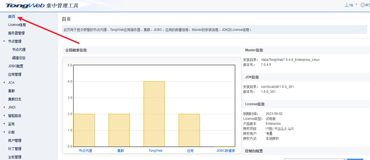Image resolution: width=370 pixels, height=160 pixels.
Task: Open 用户管理 page
Action: click(x=15, y=140)
